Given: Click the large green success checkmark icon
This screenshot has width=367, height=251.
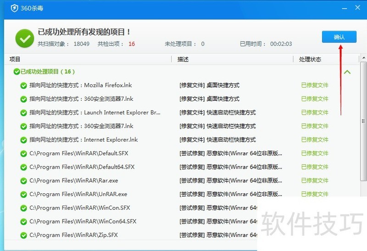Looking at the screenshot, I should 24,38.
